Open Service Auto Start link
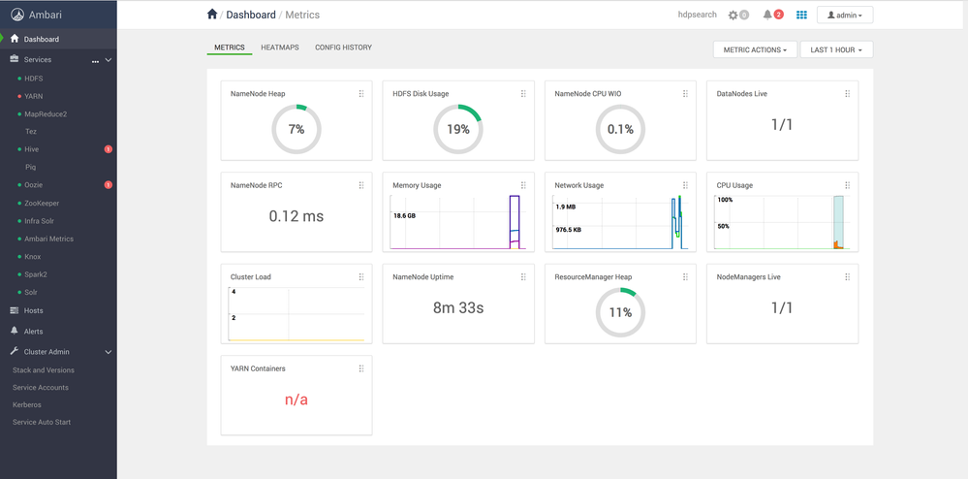 pyautogui.click(x=42, y=422)
